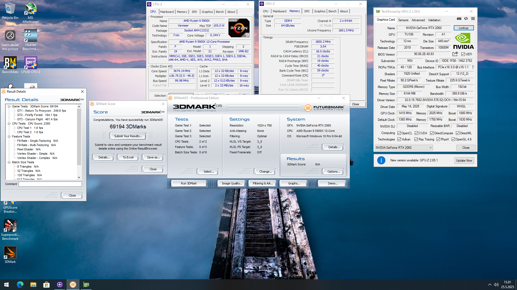Click the Learn about this picture icon

tap(10, 40)
